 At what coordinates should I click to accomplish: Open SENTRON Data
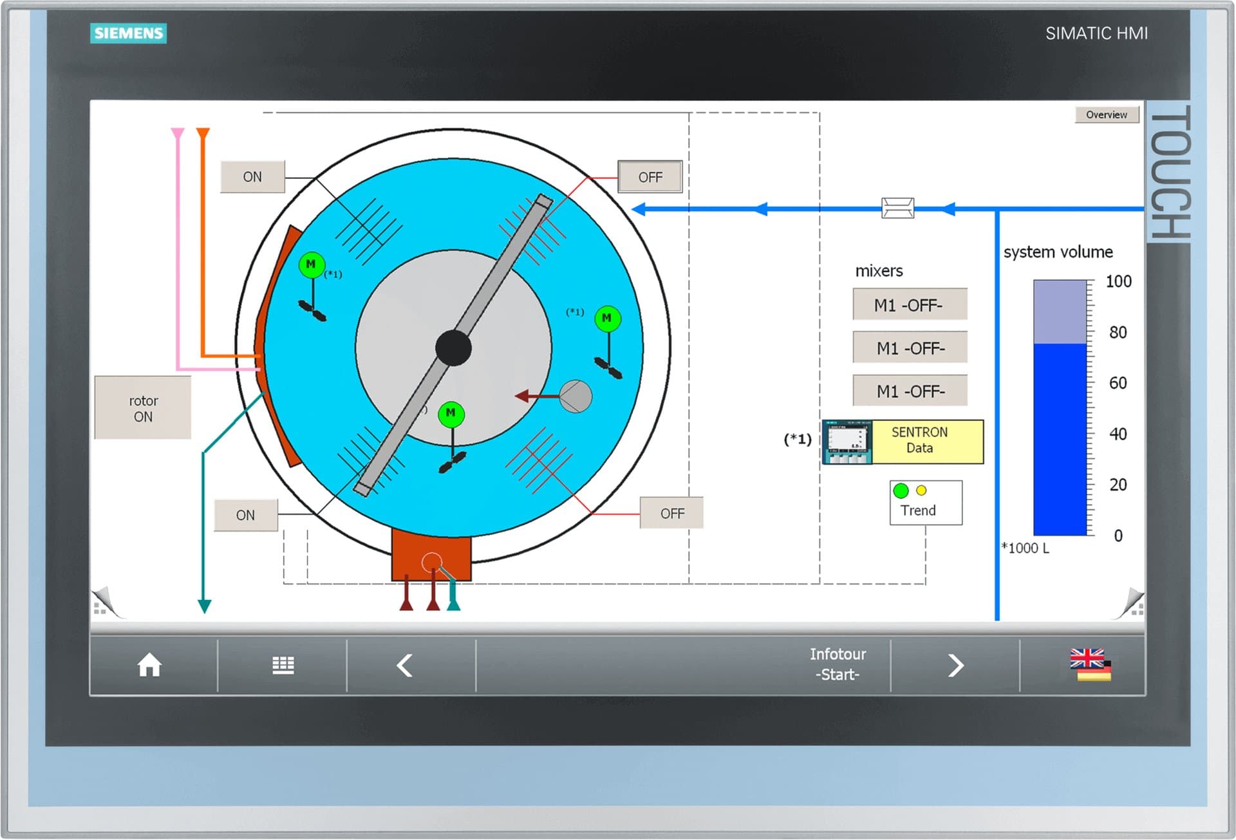click(x=927, y=442)
